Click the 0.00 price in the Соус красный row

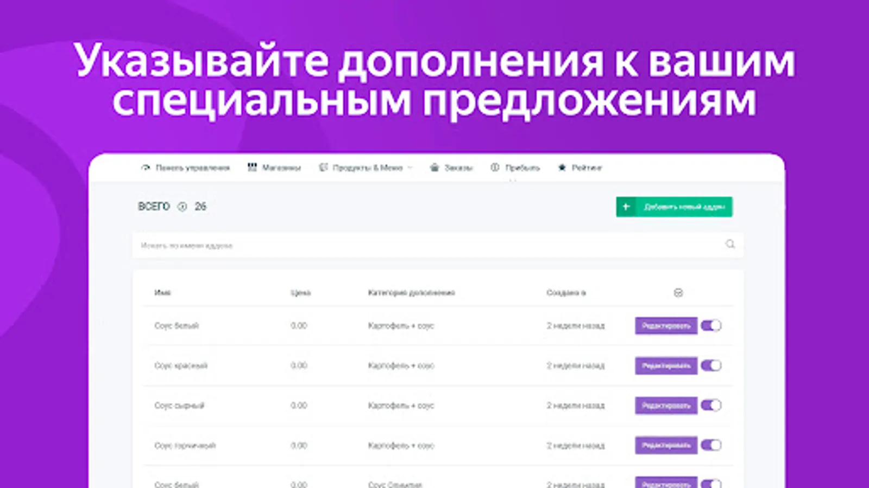click(x=299, y=365)
